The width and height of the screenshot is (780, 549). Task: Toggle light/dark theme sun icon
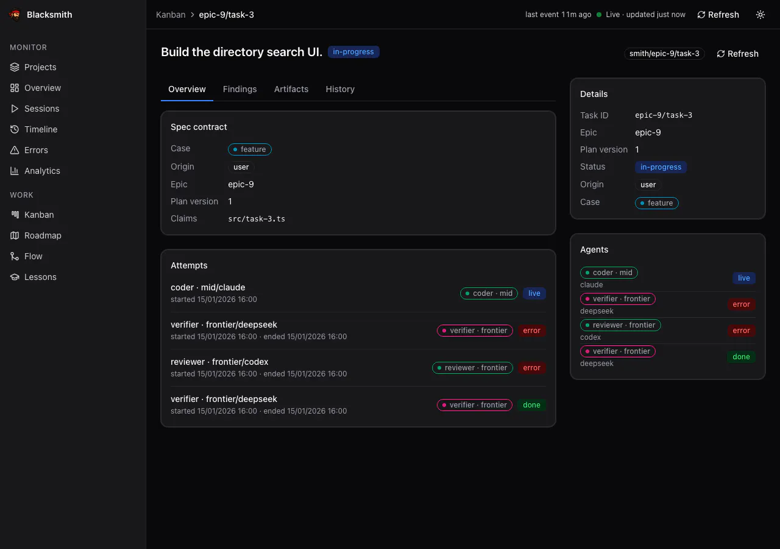point(760,15)
